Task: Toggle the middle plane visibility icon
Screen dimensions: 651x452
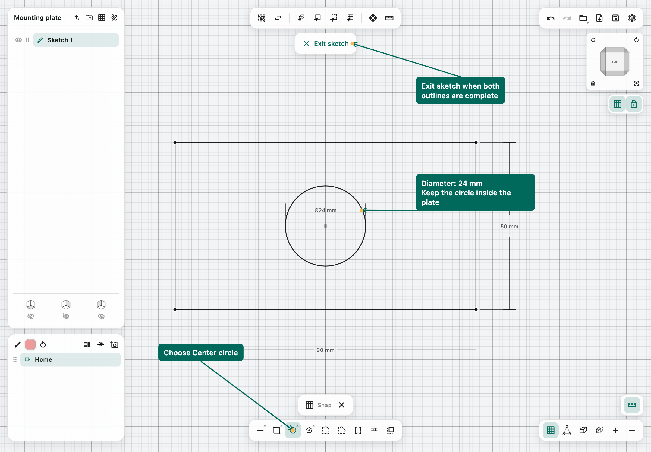Action: tap(66, 316)
